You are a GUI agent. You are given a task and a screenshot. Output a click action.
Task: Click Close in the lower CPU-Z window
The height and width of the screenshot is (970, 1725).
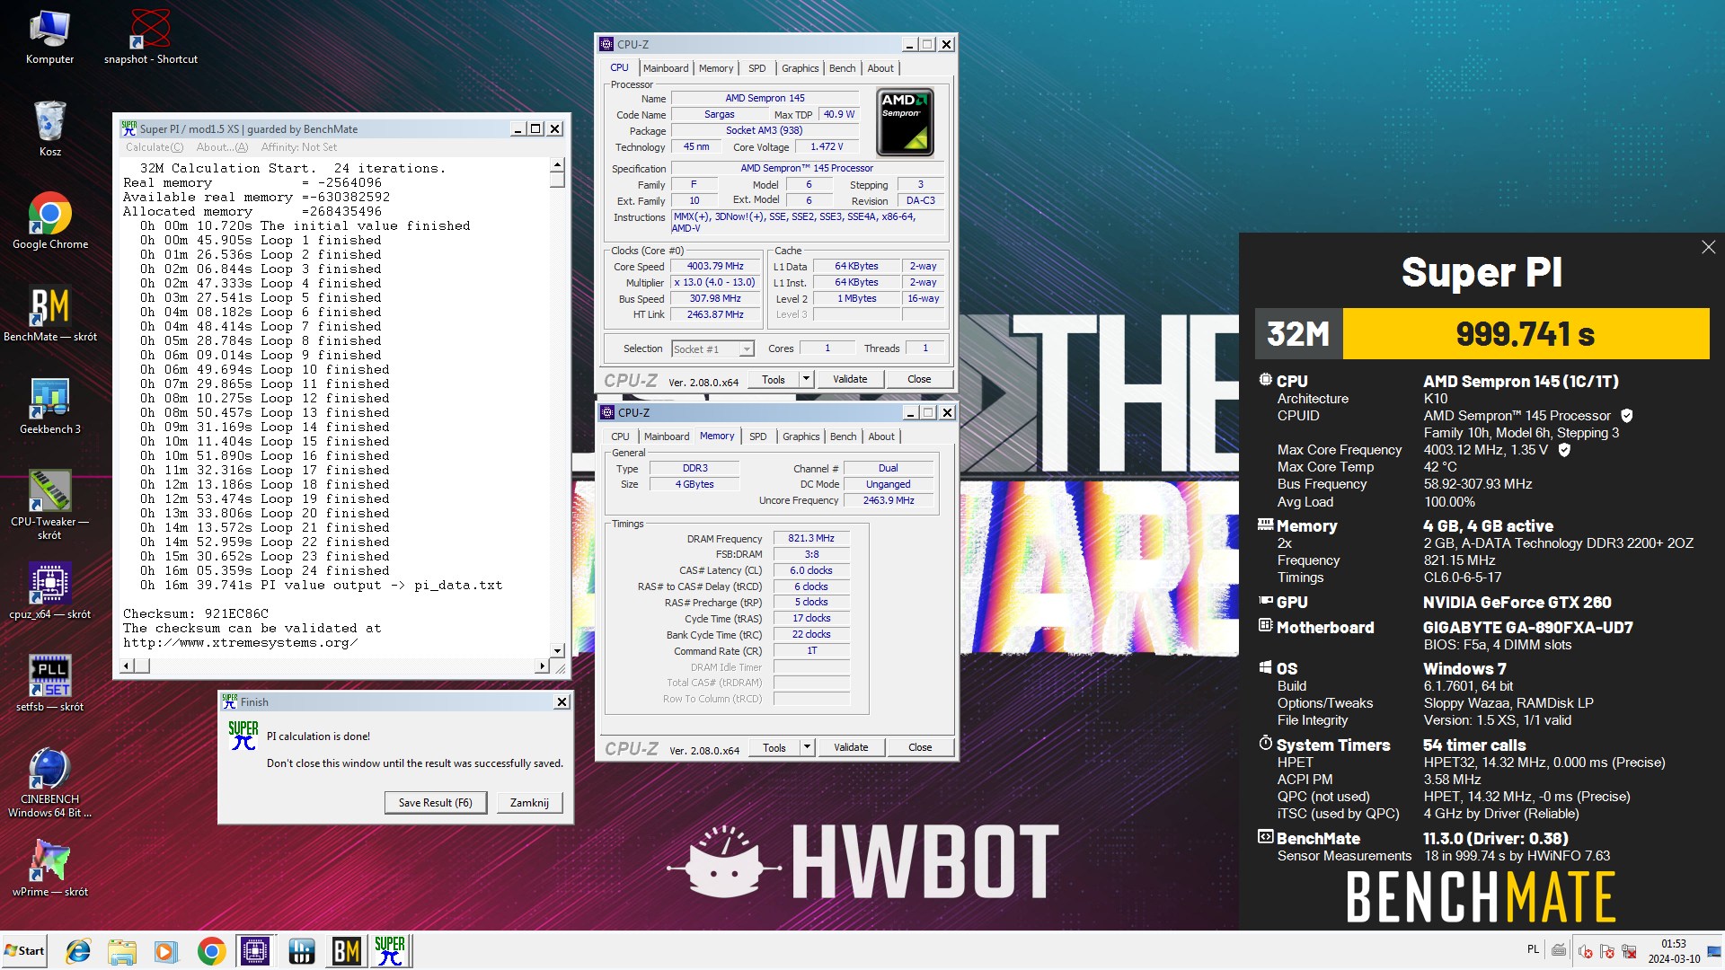coord(920,747)
